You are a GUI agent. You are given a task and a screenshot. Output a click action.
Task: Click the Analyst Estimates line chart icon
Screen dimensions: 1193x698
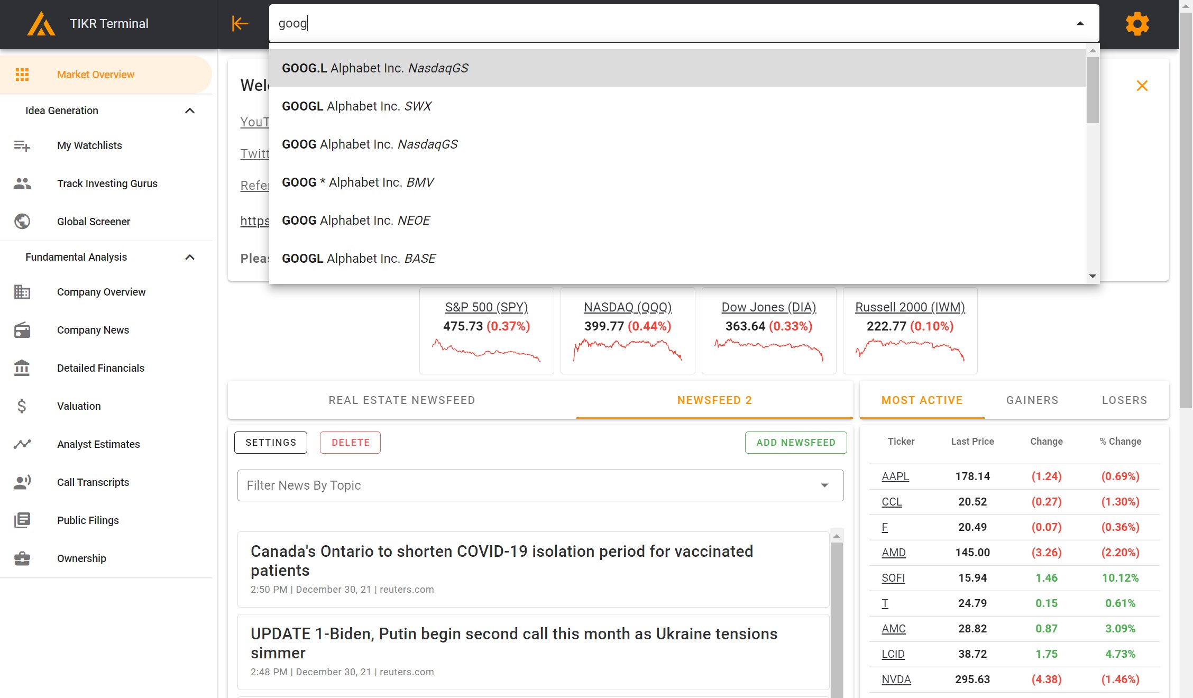22,444
